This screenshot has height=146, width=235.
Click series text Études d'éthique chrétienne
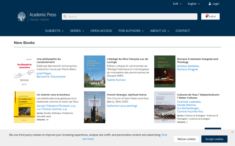tap(58, 113)
